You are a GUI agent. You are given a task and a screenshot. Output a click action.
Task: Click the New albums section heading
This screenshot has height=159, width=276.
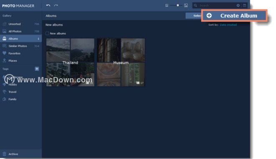tap(54, 25)
